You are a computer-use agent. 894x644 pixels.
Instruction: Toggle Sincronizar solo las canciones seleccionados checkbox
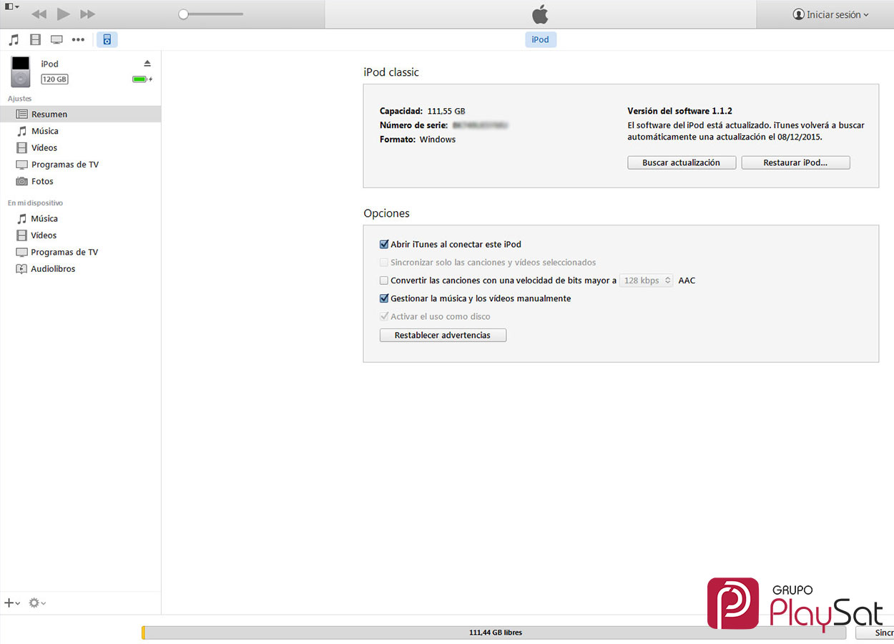384,263
